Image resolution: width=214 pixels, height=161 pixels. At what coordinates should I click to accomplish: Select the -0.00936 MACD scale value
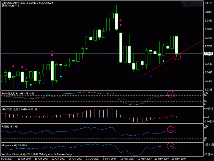(209, 122)
